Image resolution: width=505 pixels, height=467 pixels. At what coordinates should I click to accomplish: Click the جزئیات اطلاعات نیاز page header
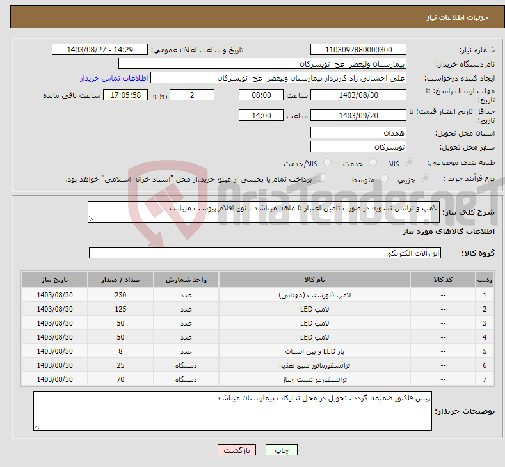pos(458,17)
